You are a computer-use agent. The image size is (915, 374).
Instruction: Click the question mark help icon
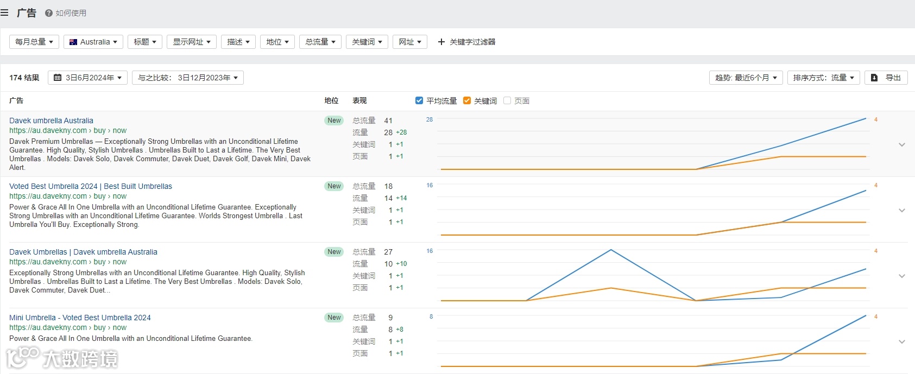click(49, 13)
